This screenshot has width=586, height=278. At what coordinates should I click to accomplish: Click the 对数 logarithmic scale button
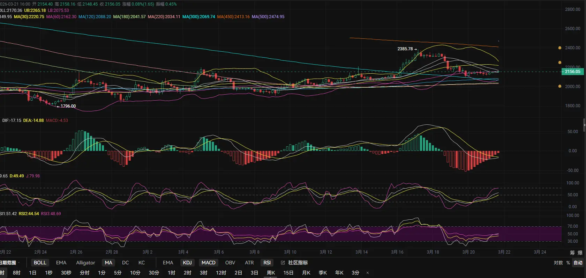[558, 263]
